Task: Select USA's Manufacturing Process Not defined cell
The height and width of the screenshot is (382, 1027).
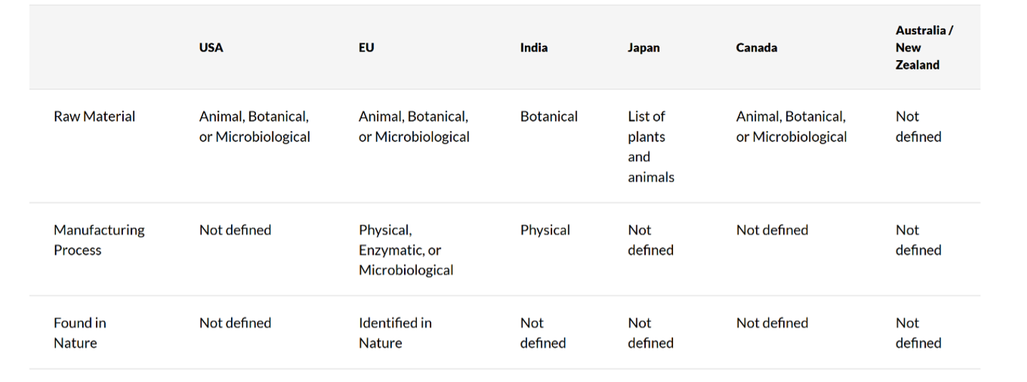Action: point(235,230)
